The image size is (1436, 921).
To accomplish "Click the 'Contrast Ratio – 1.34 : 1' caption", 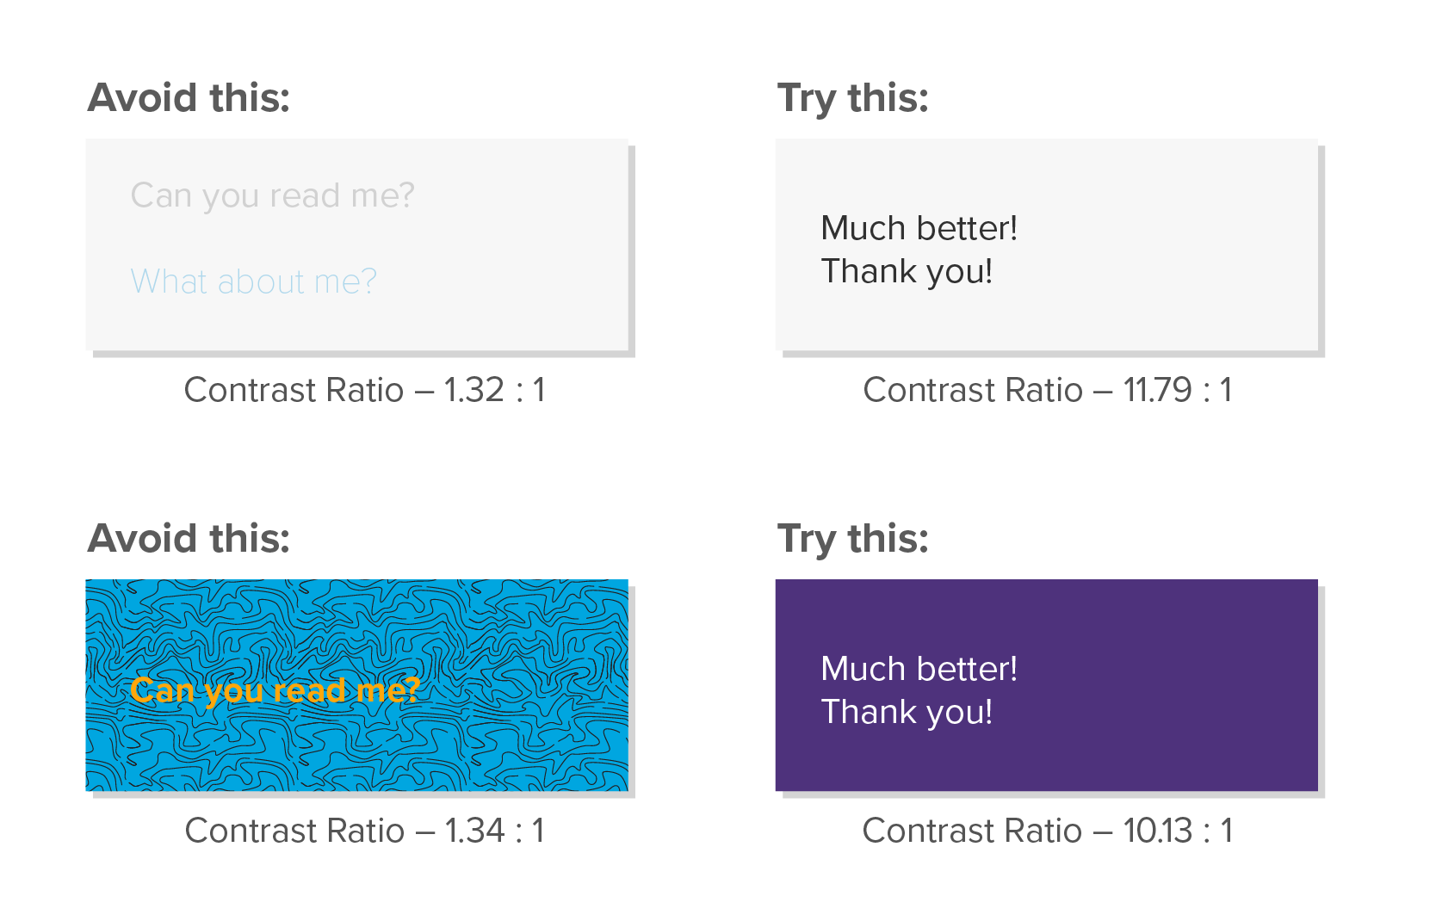I will click(x=365, y=831).
